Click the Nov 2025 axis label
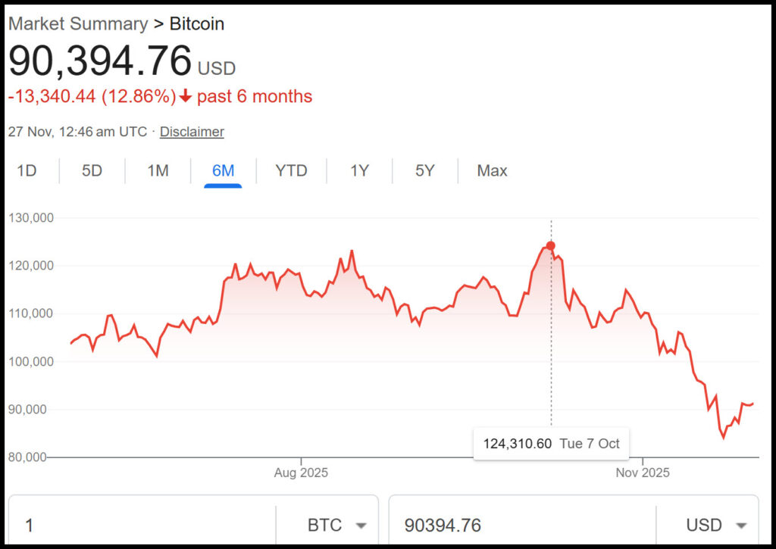Screen dimensions: 776x549 point(643,473)
